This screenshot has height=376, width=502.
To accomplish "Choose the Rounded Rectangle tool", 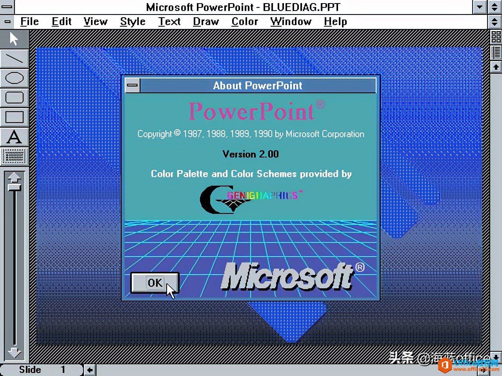I will click(x=15, y=98).
